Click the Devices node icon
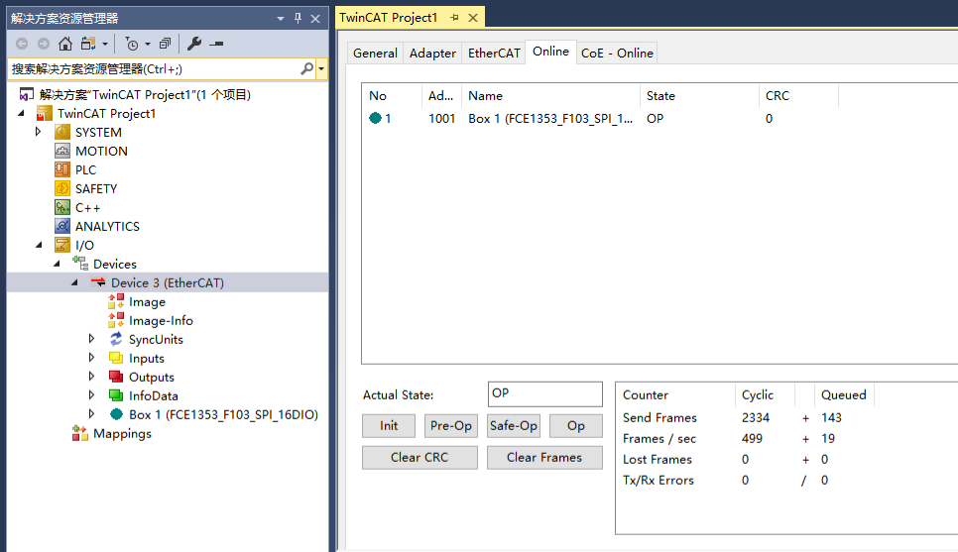The width and height of the screenshot is (958, 552). (80, 264)
